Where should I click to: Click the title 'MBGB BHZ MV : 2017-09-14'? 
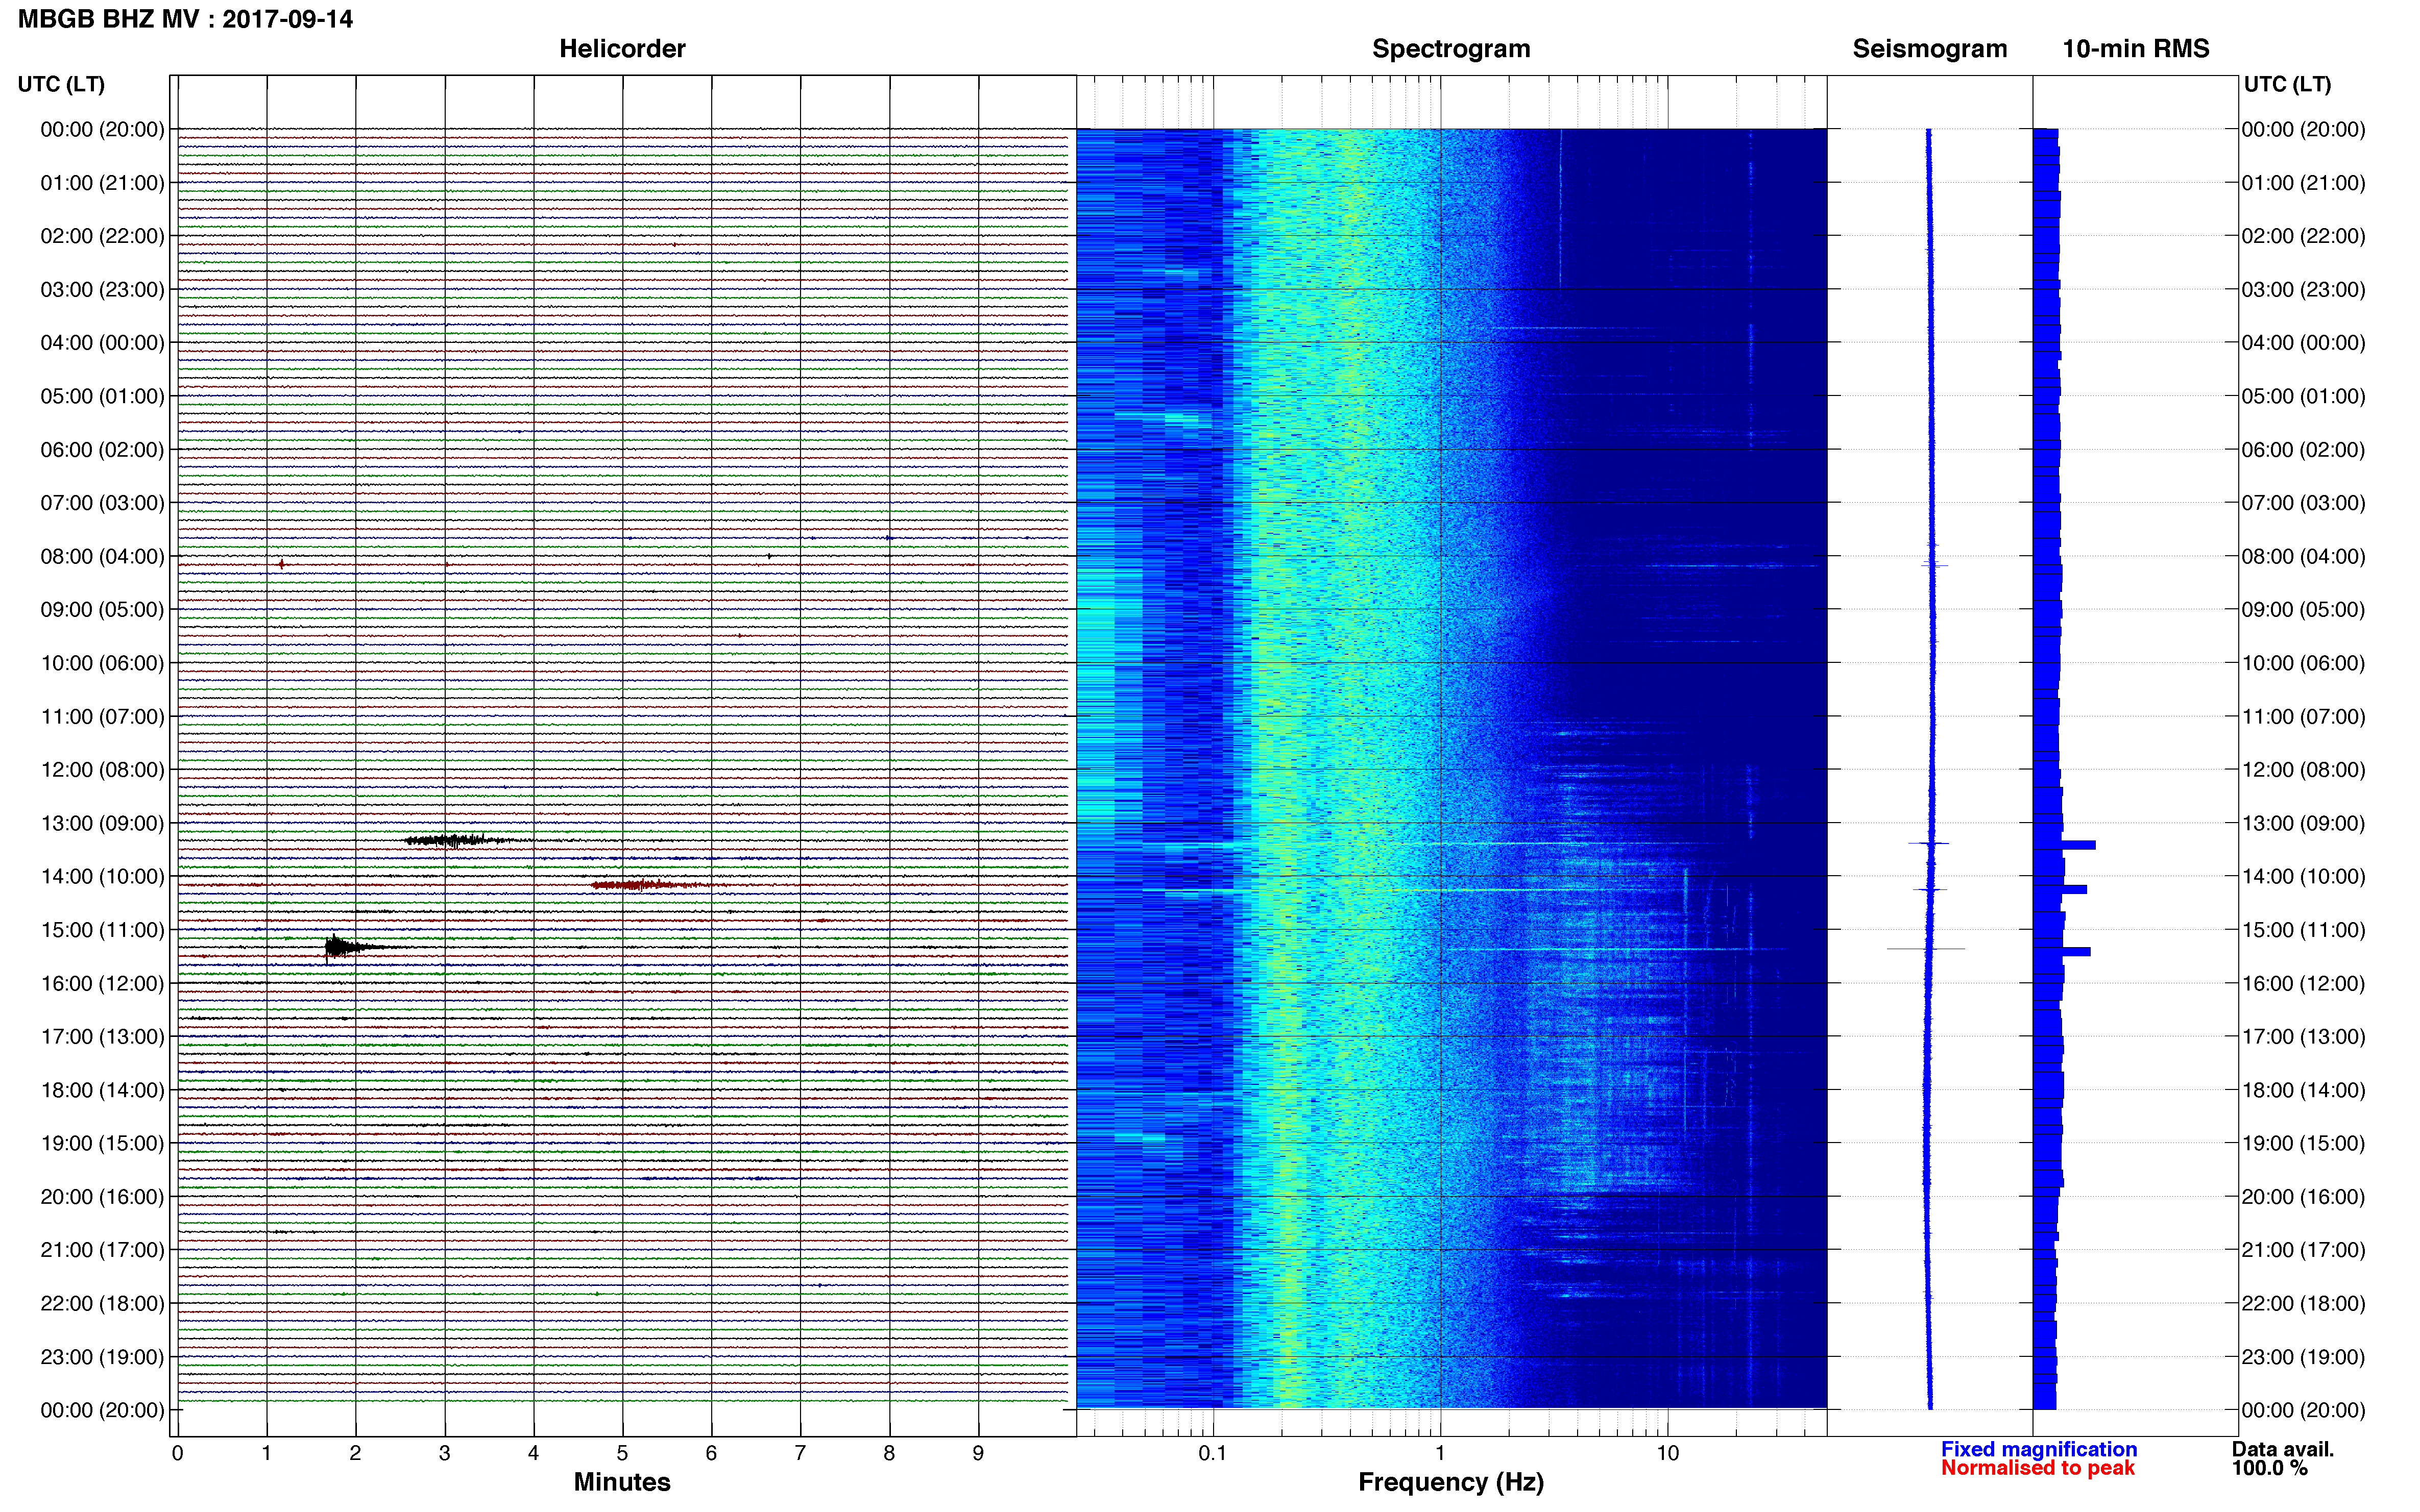click(185, 19)
